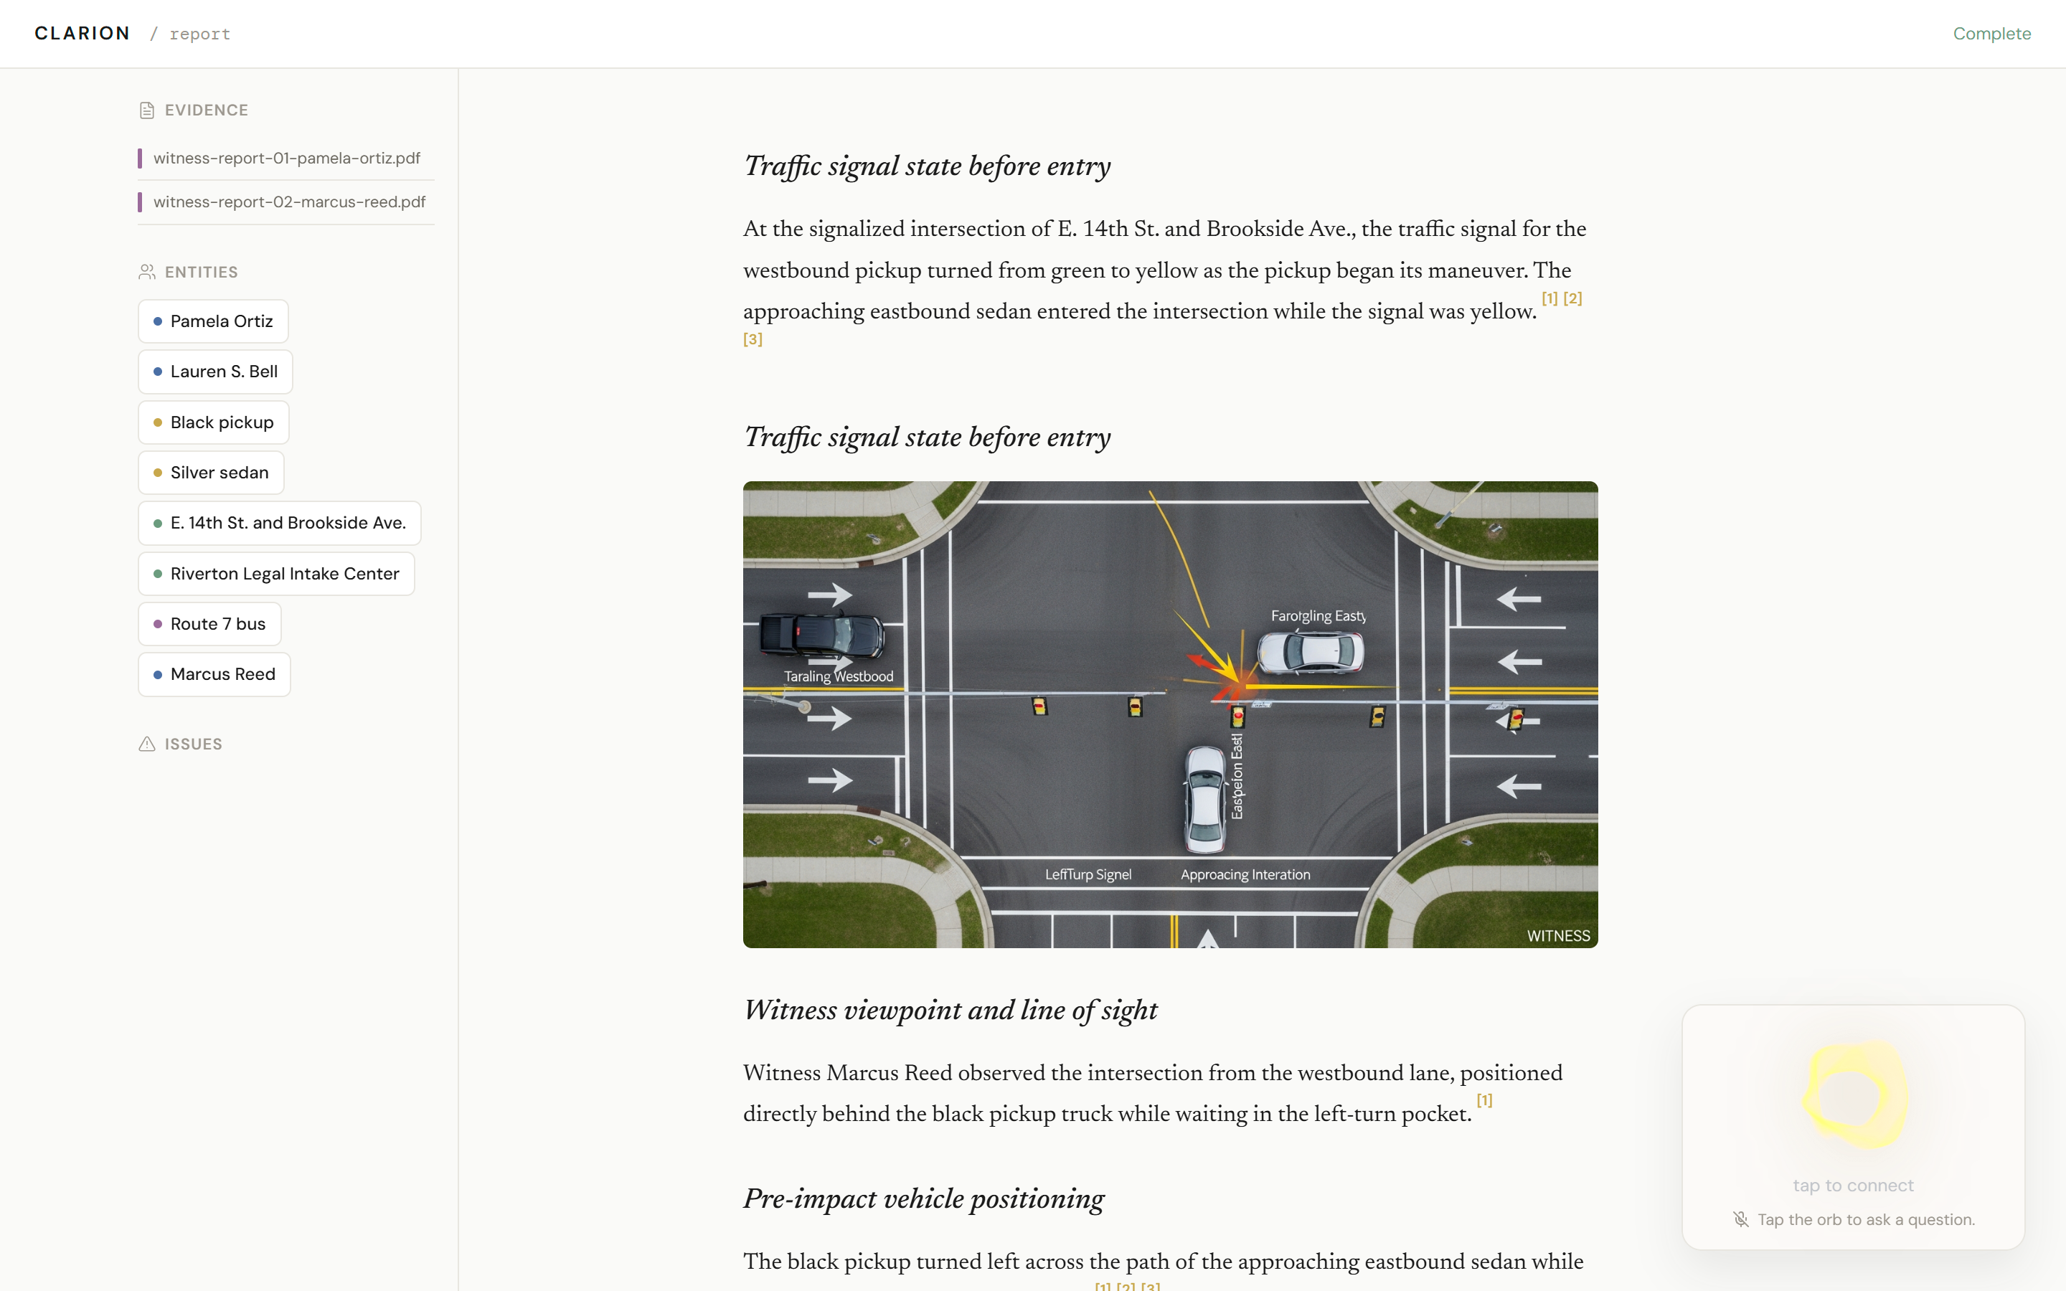Click the muted microphone icon
This screenshot has width=2066, height=1291.
[1741, 1219]
